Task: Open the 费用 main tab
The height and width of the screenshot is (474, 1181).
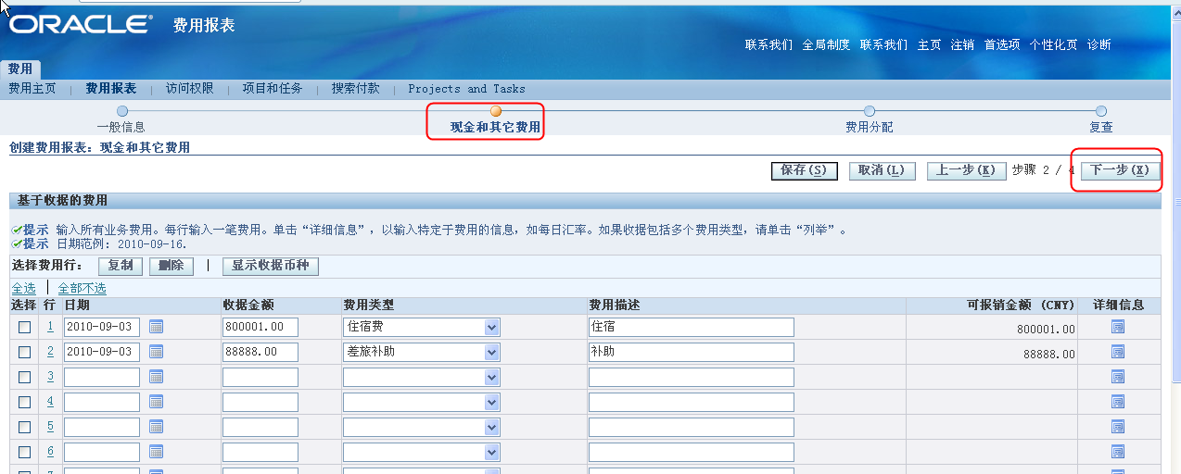Action: pyautogui.click(x=20, y=69)
